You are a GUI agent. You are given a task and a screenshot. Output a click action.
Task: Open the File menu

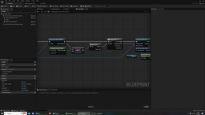[x=6, y=1]
